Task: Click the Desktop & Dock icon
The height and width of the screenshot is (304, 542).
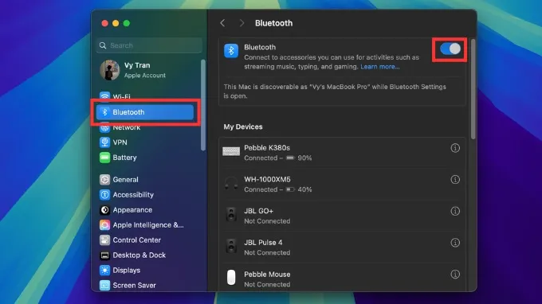Action: coord(104,255)
